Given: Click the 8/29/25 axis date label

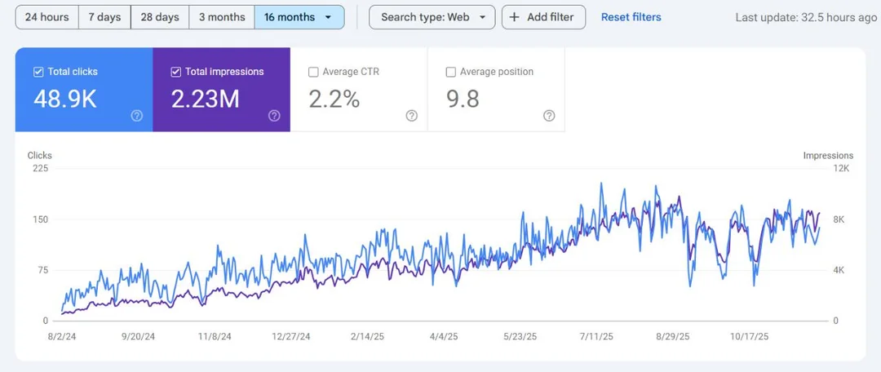Looking at the screenshot, I should click(673, 337).
